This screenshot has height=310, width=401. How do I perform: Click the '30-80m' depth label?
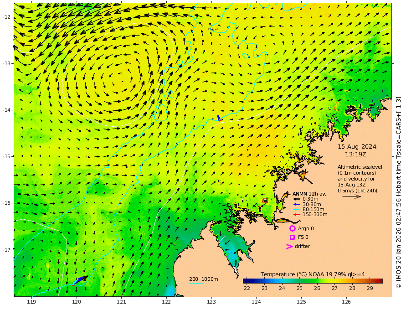pos(312,204)
